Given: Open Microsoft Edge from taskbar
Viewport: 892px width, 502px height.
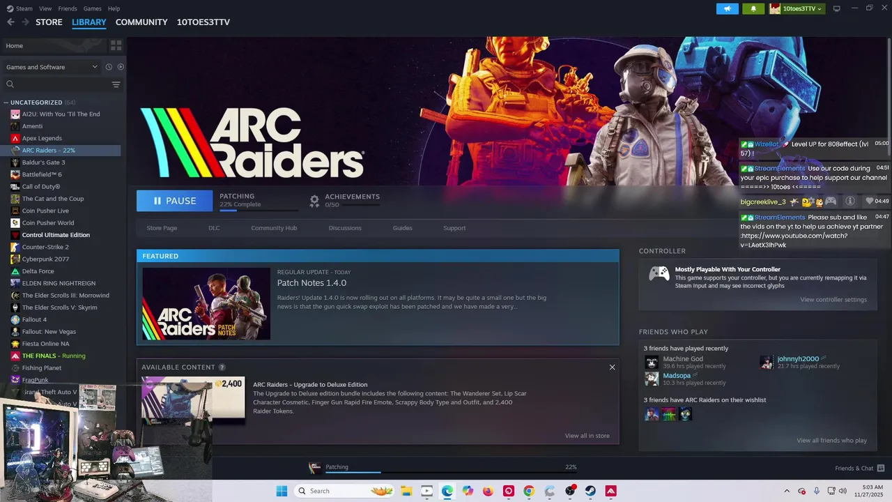Looking at the screenshot, I should pos(447,491).
